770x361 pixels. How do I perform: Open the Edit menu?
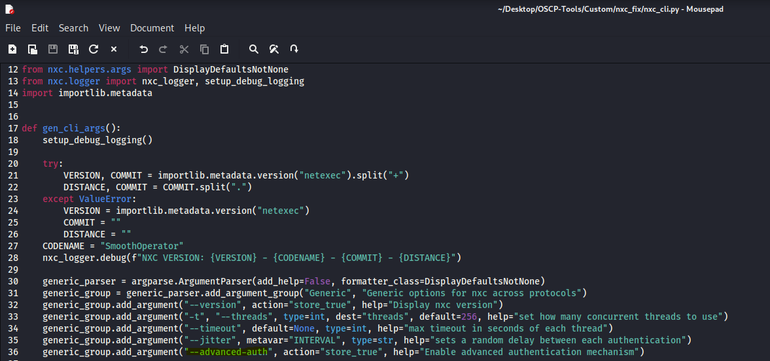(x=40, y=28)
